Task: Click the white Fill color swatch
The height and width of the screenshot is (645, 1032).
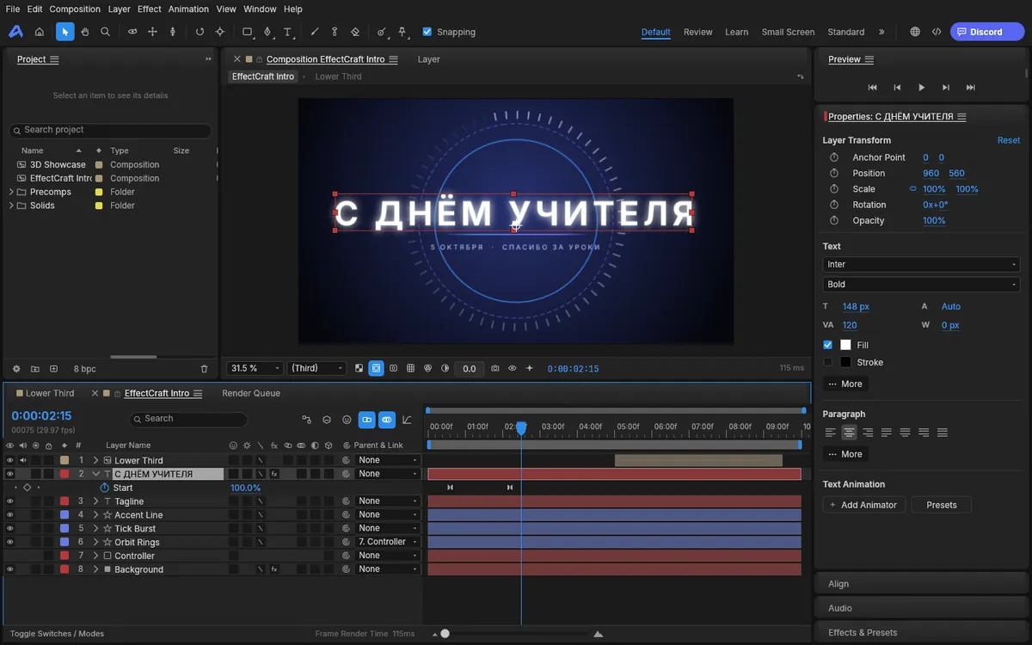Action: point(845,345)
